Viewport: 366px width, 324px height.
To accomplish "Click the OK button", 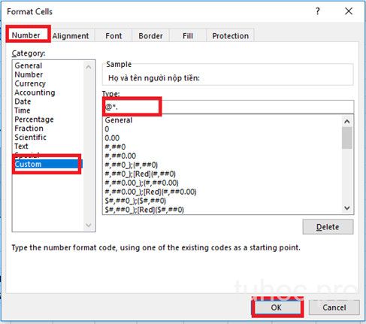I will coord(277,307).
